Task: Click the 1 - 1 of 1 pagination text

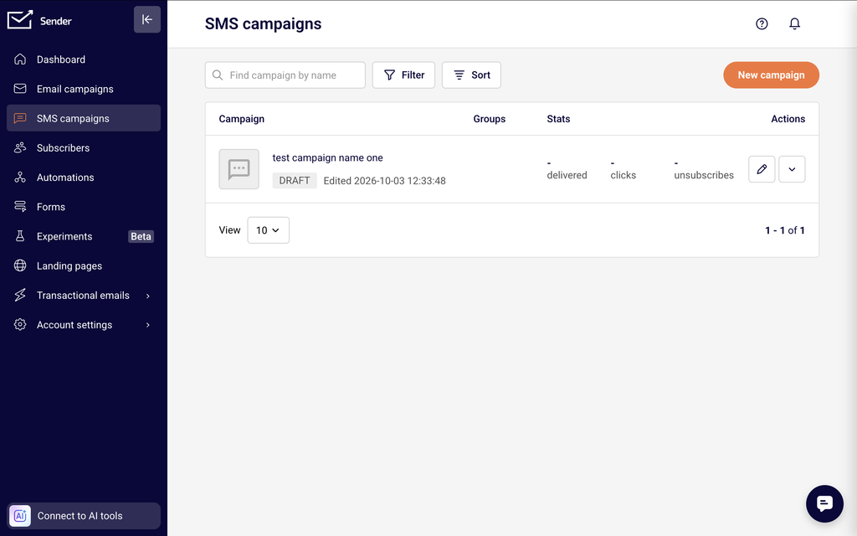Action: pos(785,230)
